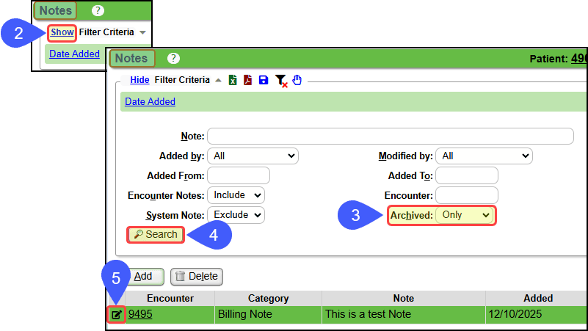Click the Search button
Image resolution: width=588 pixels, height=331 pixels.
coord(156,234)
